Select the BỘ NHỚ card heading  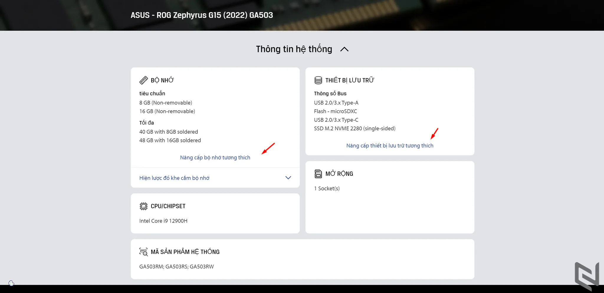pyautogui.click(x=162, y=80)
